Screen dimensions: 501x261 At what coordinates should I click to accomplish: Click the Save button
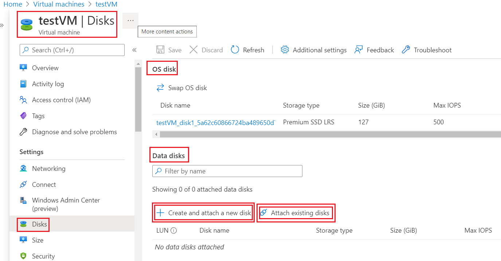pos(169,50)
